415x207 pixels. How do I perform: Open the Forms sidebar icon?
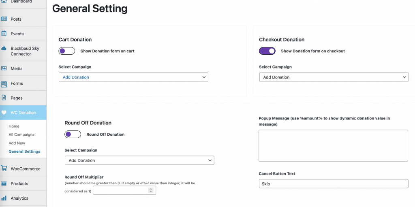pos(4,84)
